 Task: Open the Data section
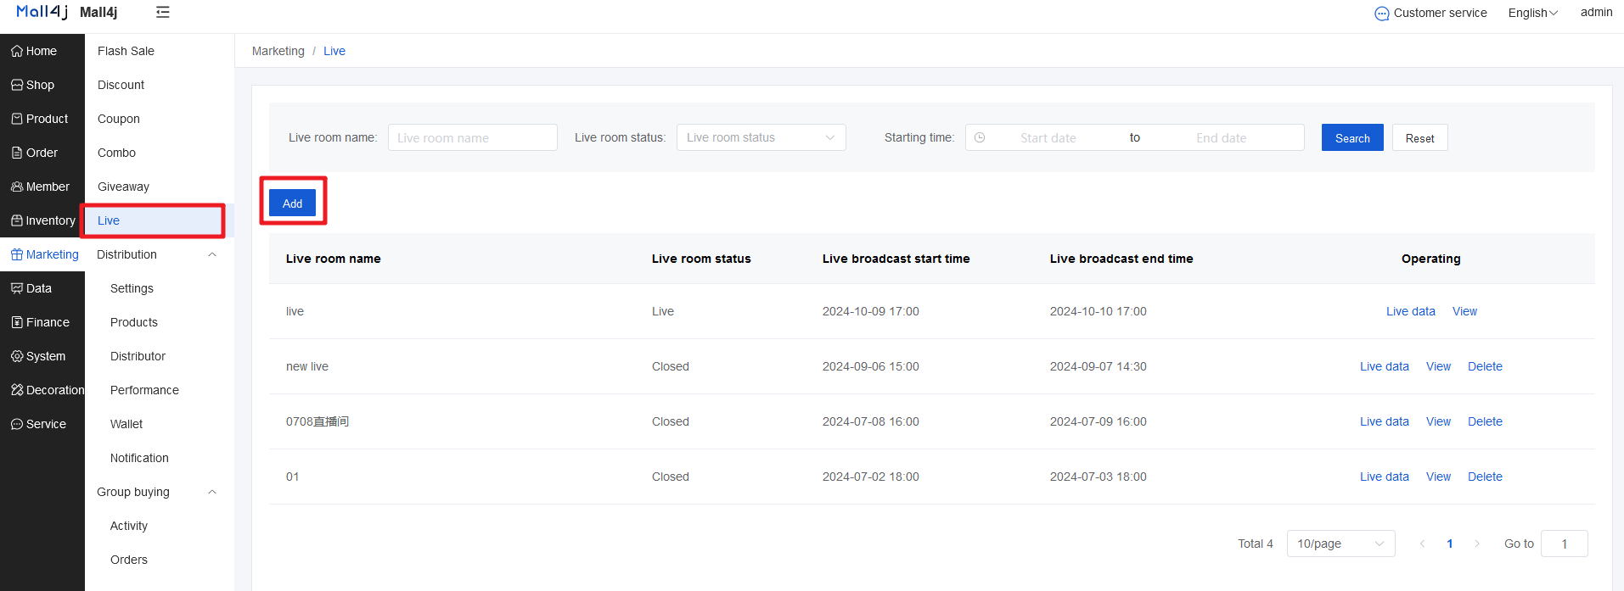pos(42,288)
